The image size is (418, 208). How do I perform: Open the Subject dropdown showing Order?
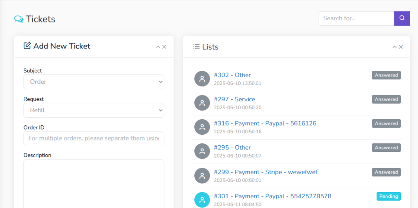[x=93, y=82]
